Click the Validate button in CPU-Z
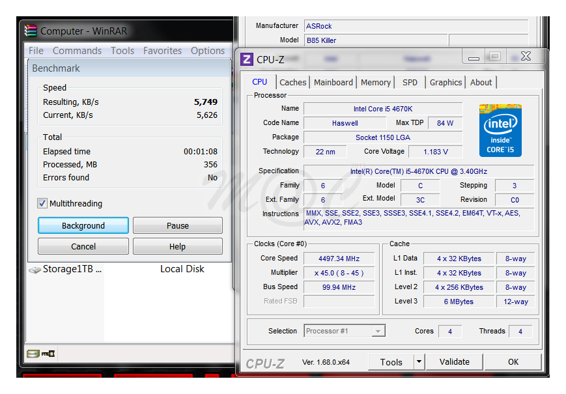 pos(454,362)
